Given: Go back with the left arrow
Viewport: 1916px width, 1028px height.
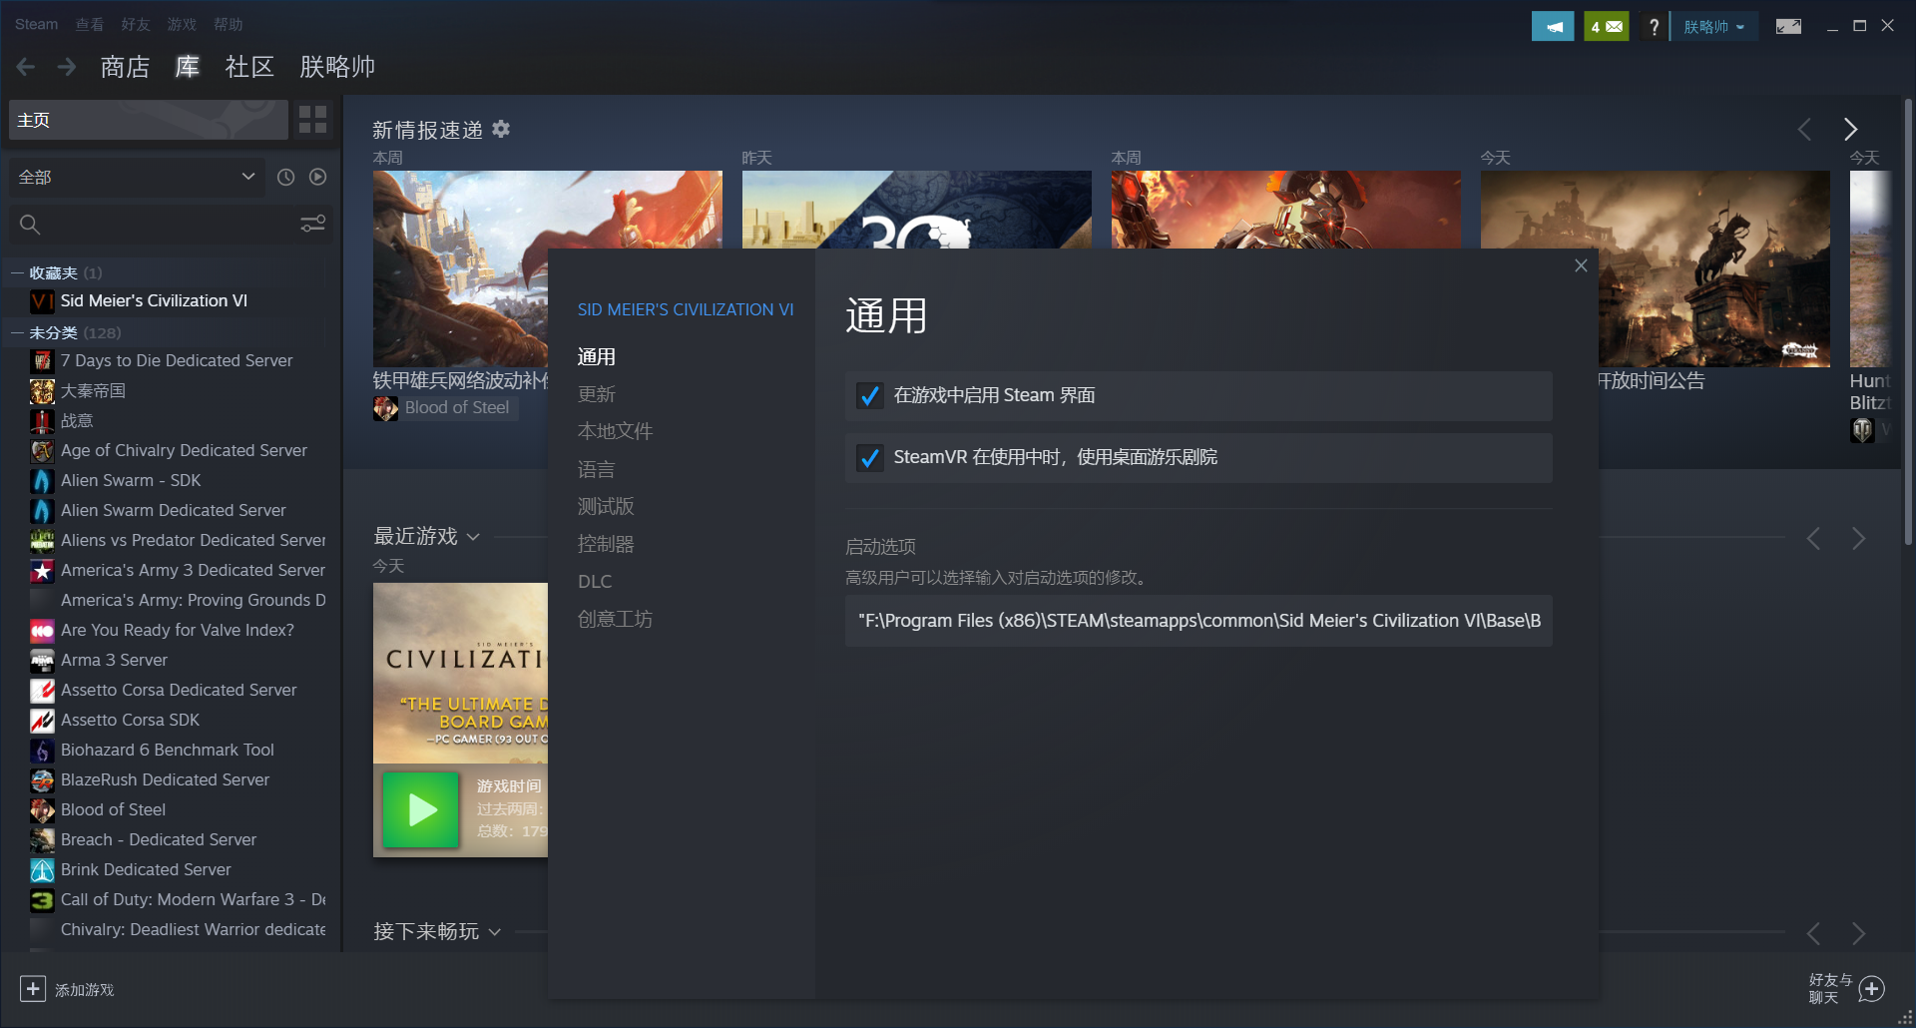Looking at the screenshot, I should point(26,67).
